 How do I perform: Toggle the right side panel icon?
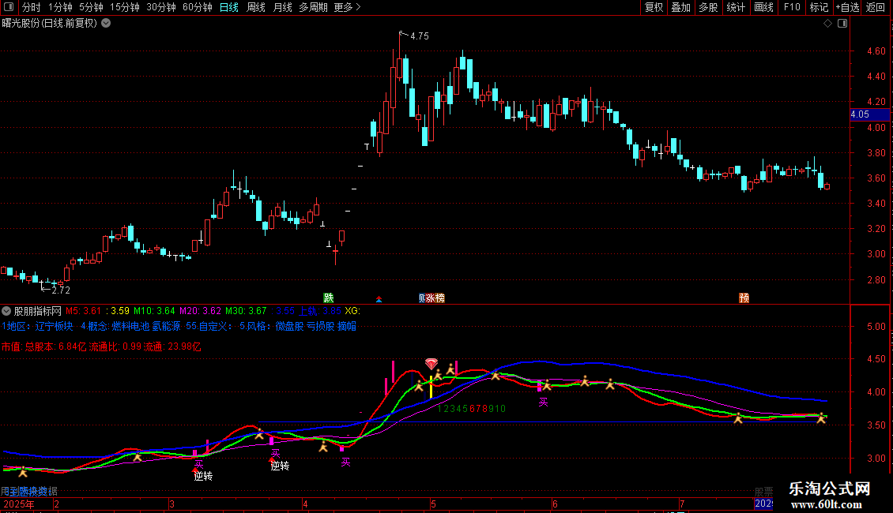pyautogui.click(x=842, y=24)
